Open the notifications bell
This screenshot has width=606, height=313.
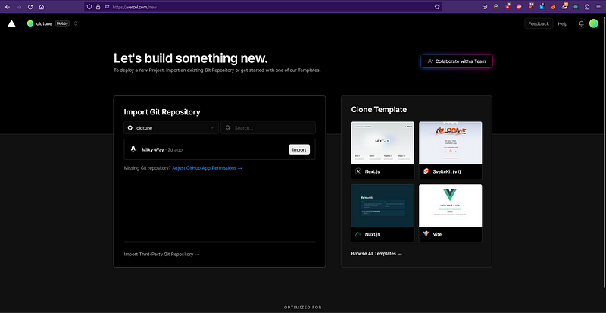pyautogui.click(x=581, y=23)
